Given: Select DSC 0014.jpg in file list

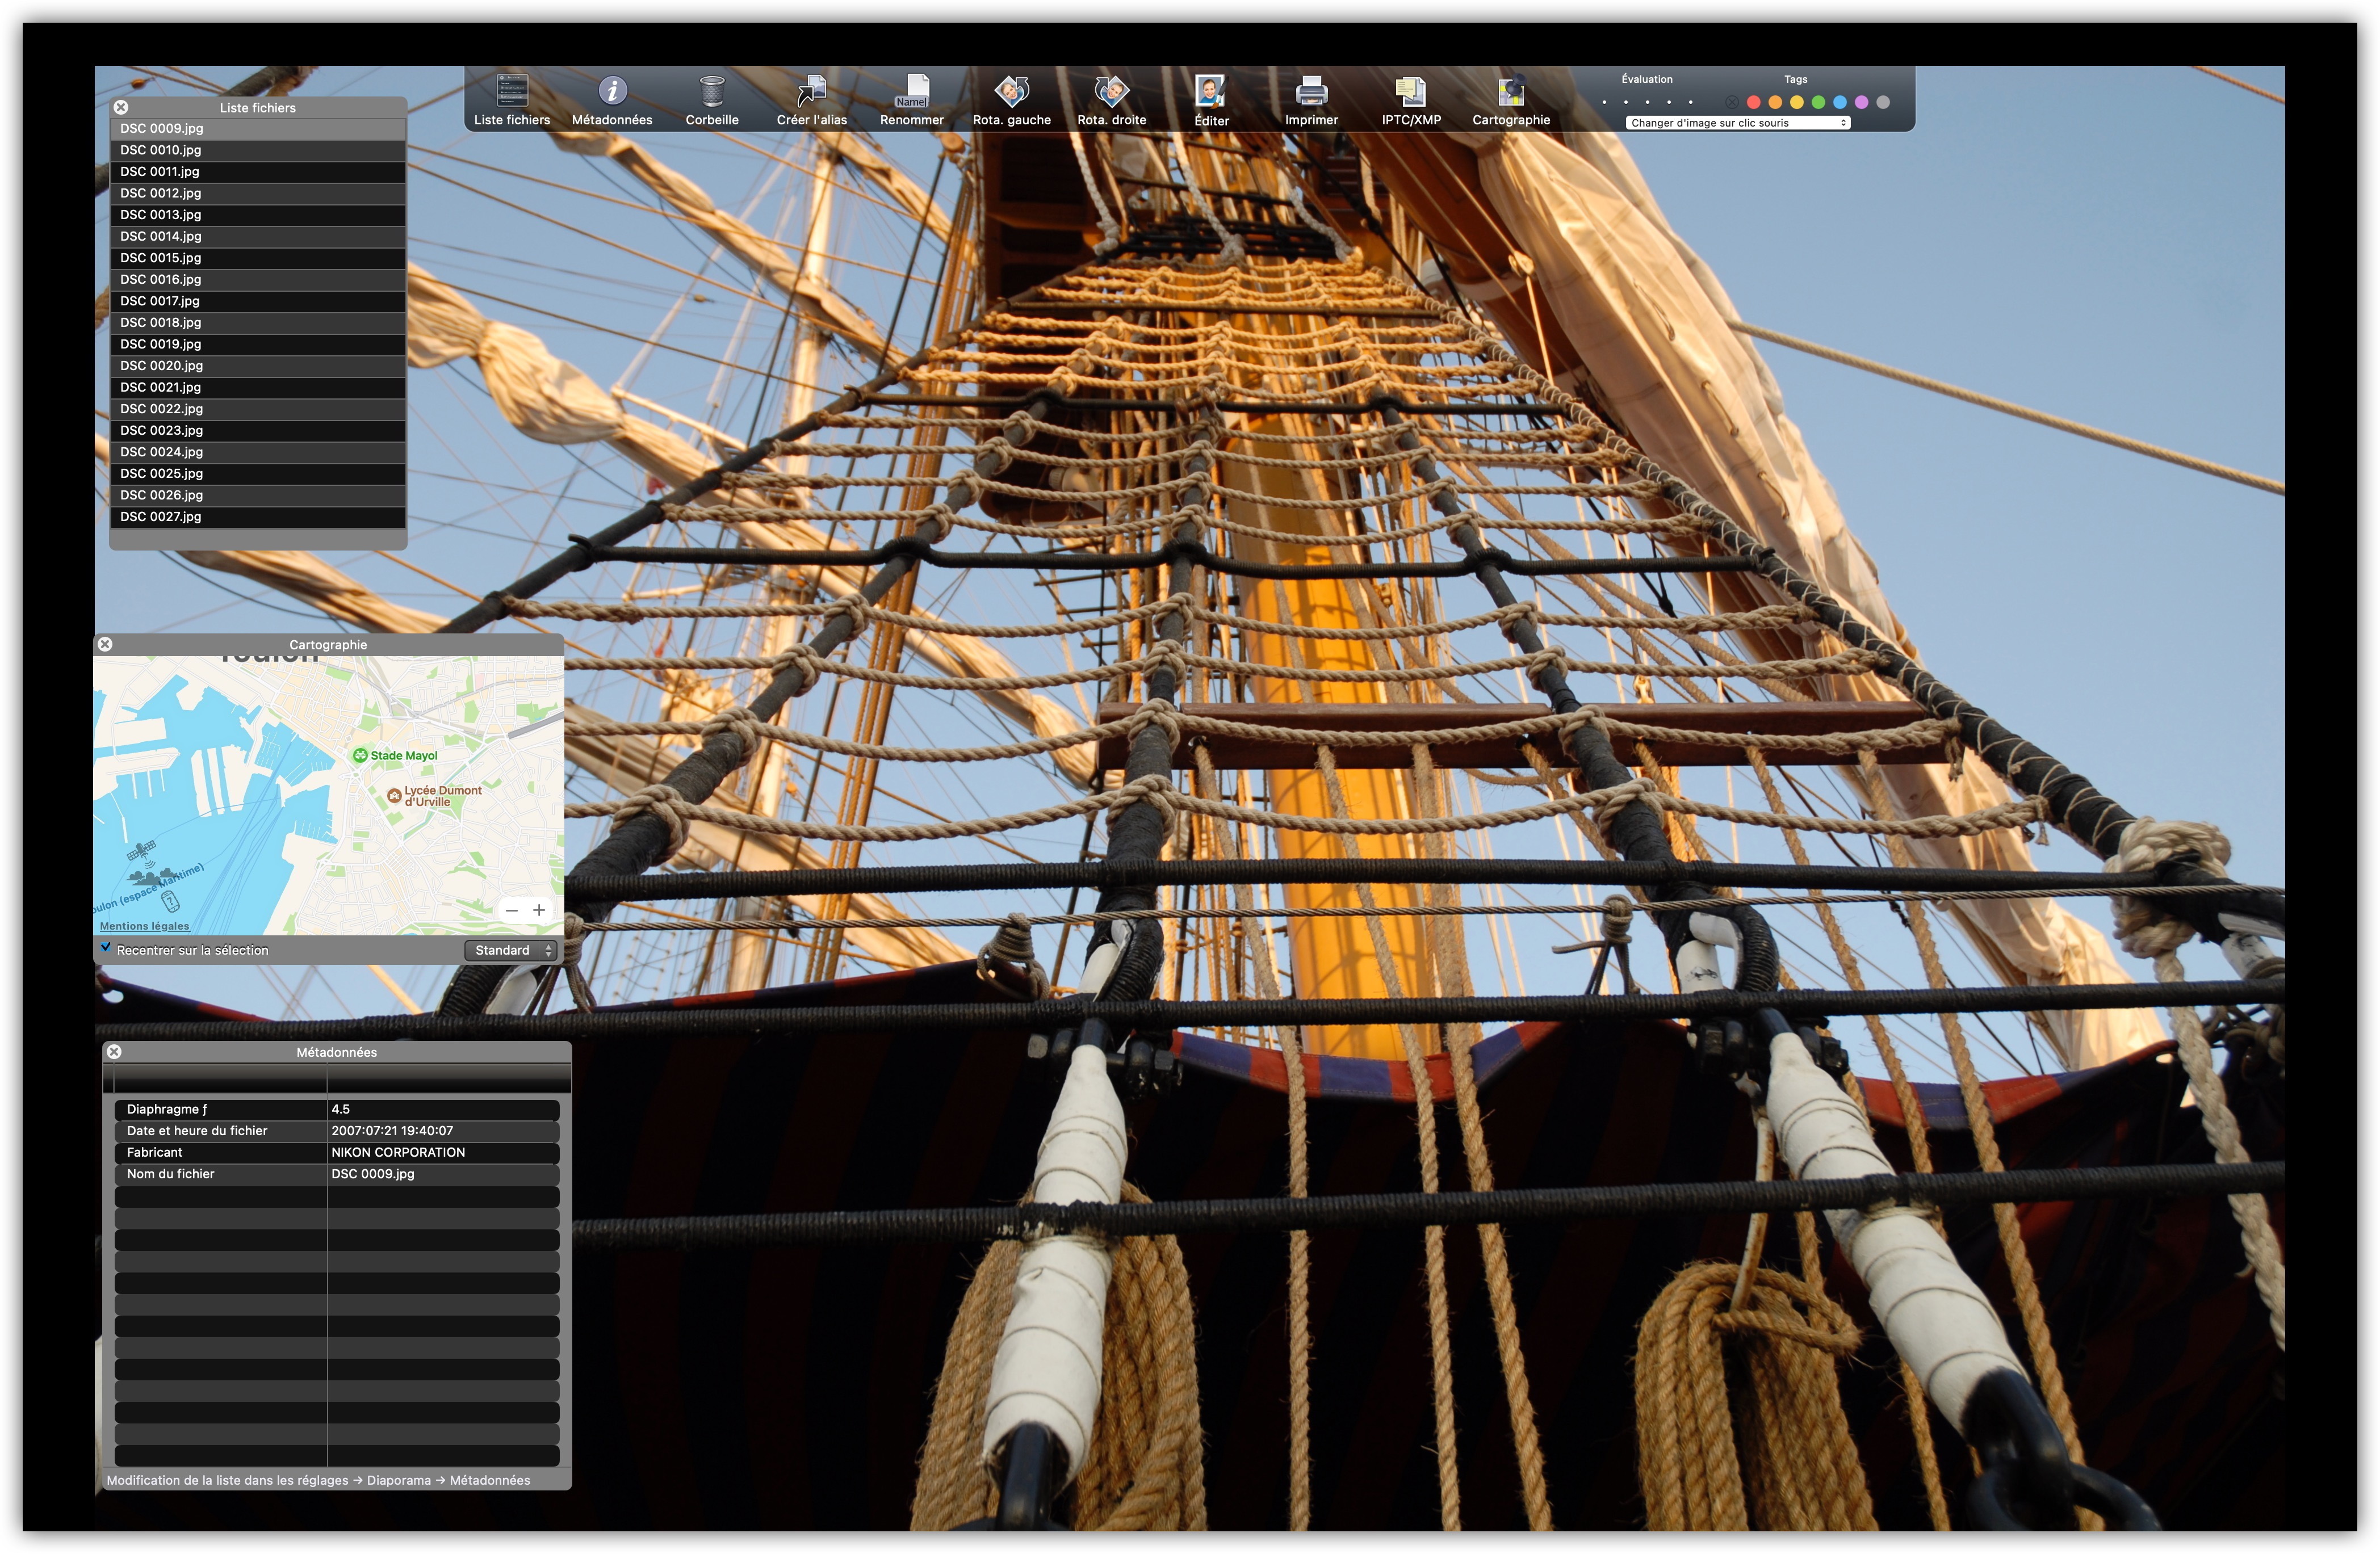Looking at the screenshot, I should coord(258,236).
